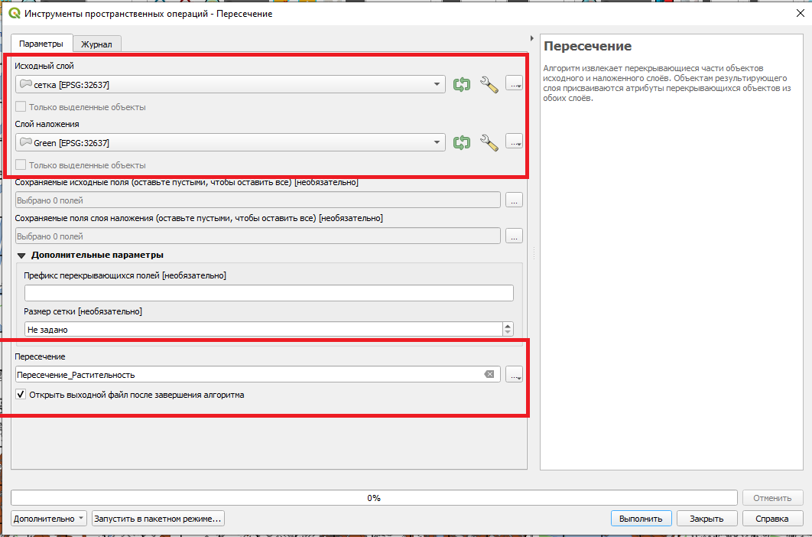Open wrench options for Слой наложения
This screenshot has width=812, height=537.
(489, 142)
